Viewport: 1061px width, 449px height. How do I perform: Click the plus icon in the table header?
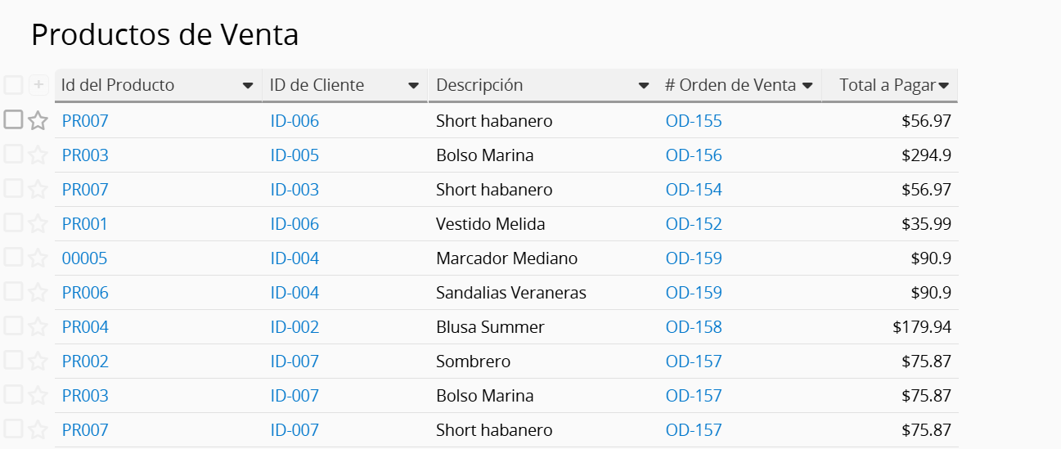(38, 84)
